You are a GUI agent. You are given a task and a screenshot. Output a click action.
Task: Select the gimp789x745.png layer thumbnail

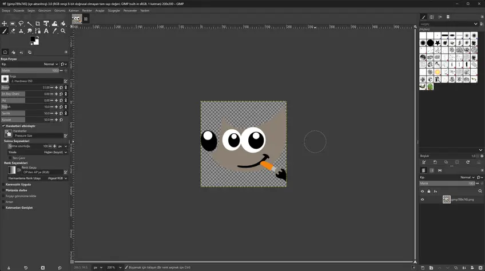[447, 200]
